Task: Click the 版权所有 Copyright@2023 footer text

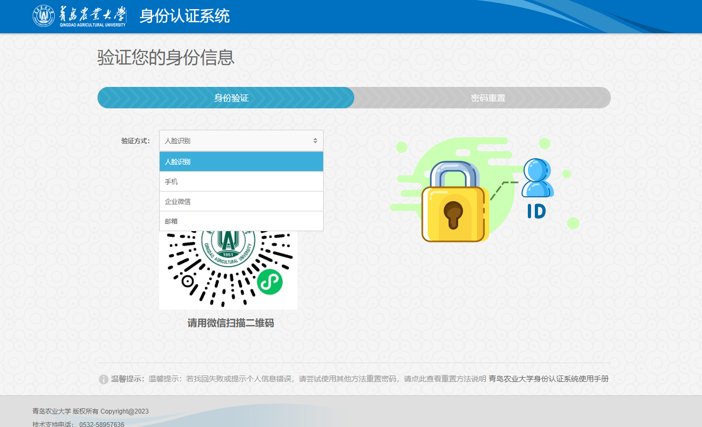Action: 111,411
